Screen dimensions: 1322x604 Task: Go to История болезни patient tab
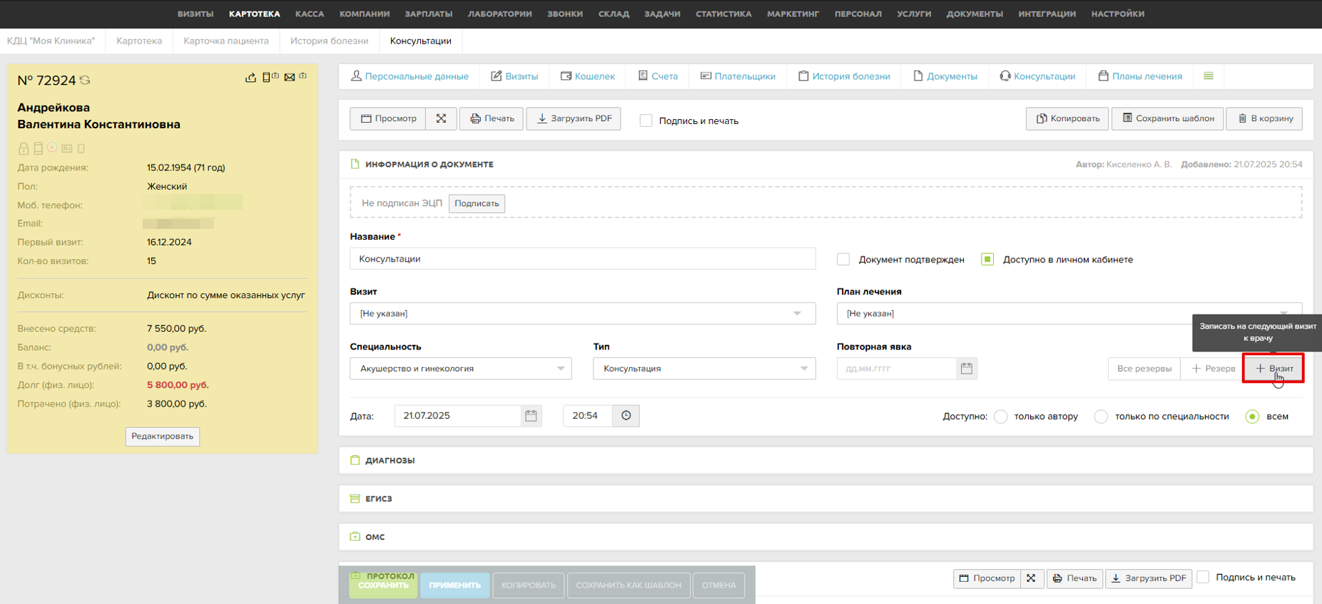(844, 76)
